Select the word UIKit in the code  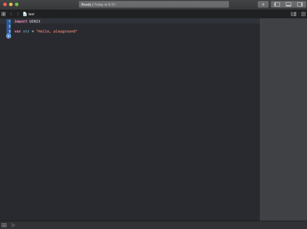(x=35, y=21)
